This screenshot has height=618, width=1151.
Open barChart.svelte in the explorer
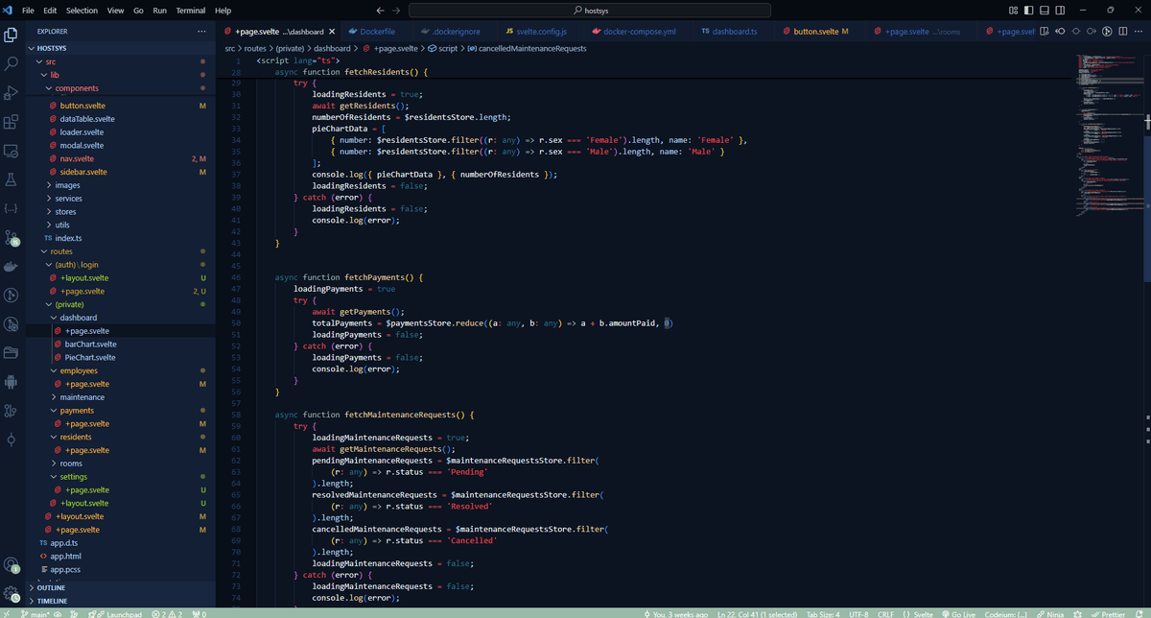pyautogui.click(x=89, y=344)
